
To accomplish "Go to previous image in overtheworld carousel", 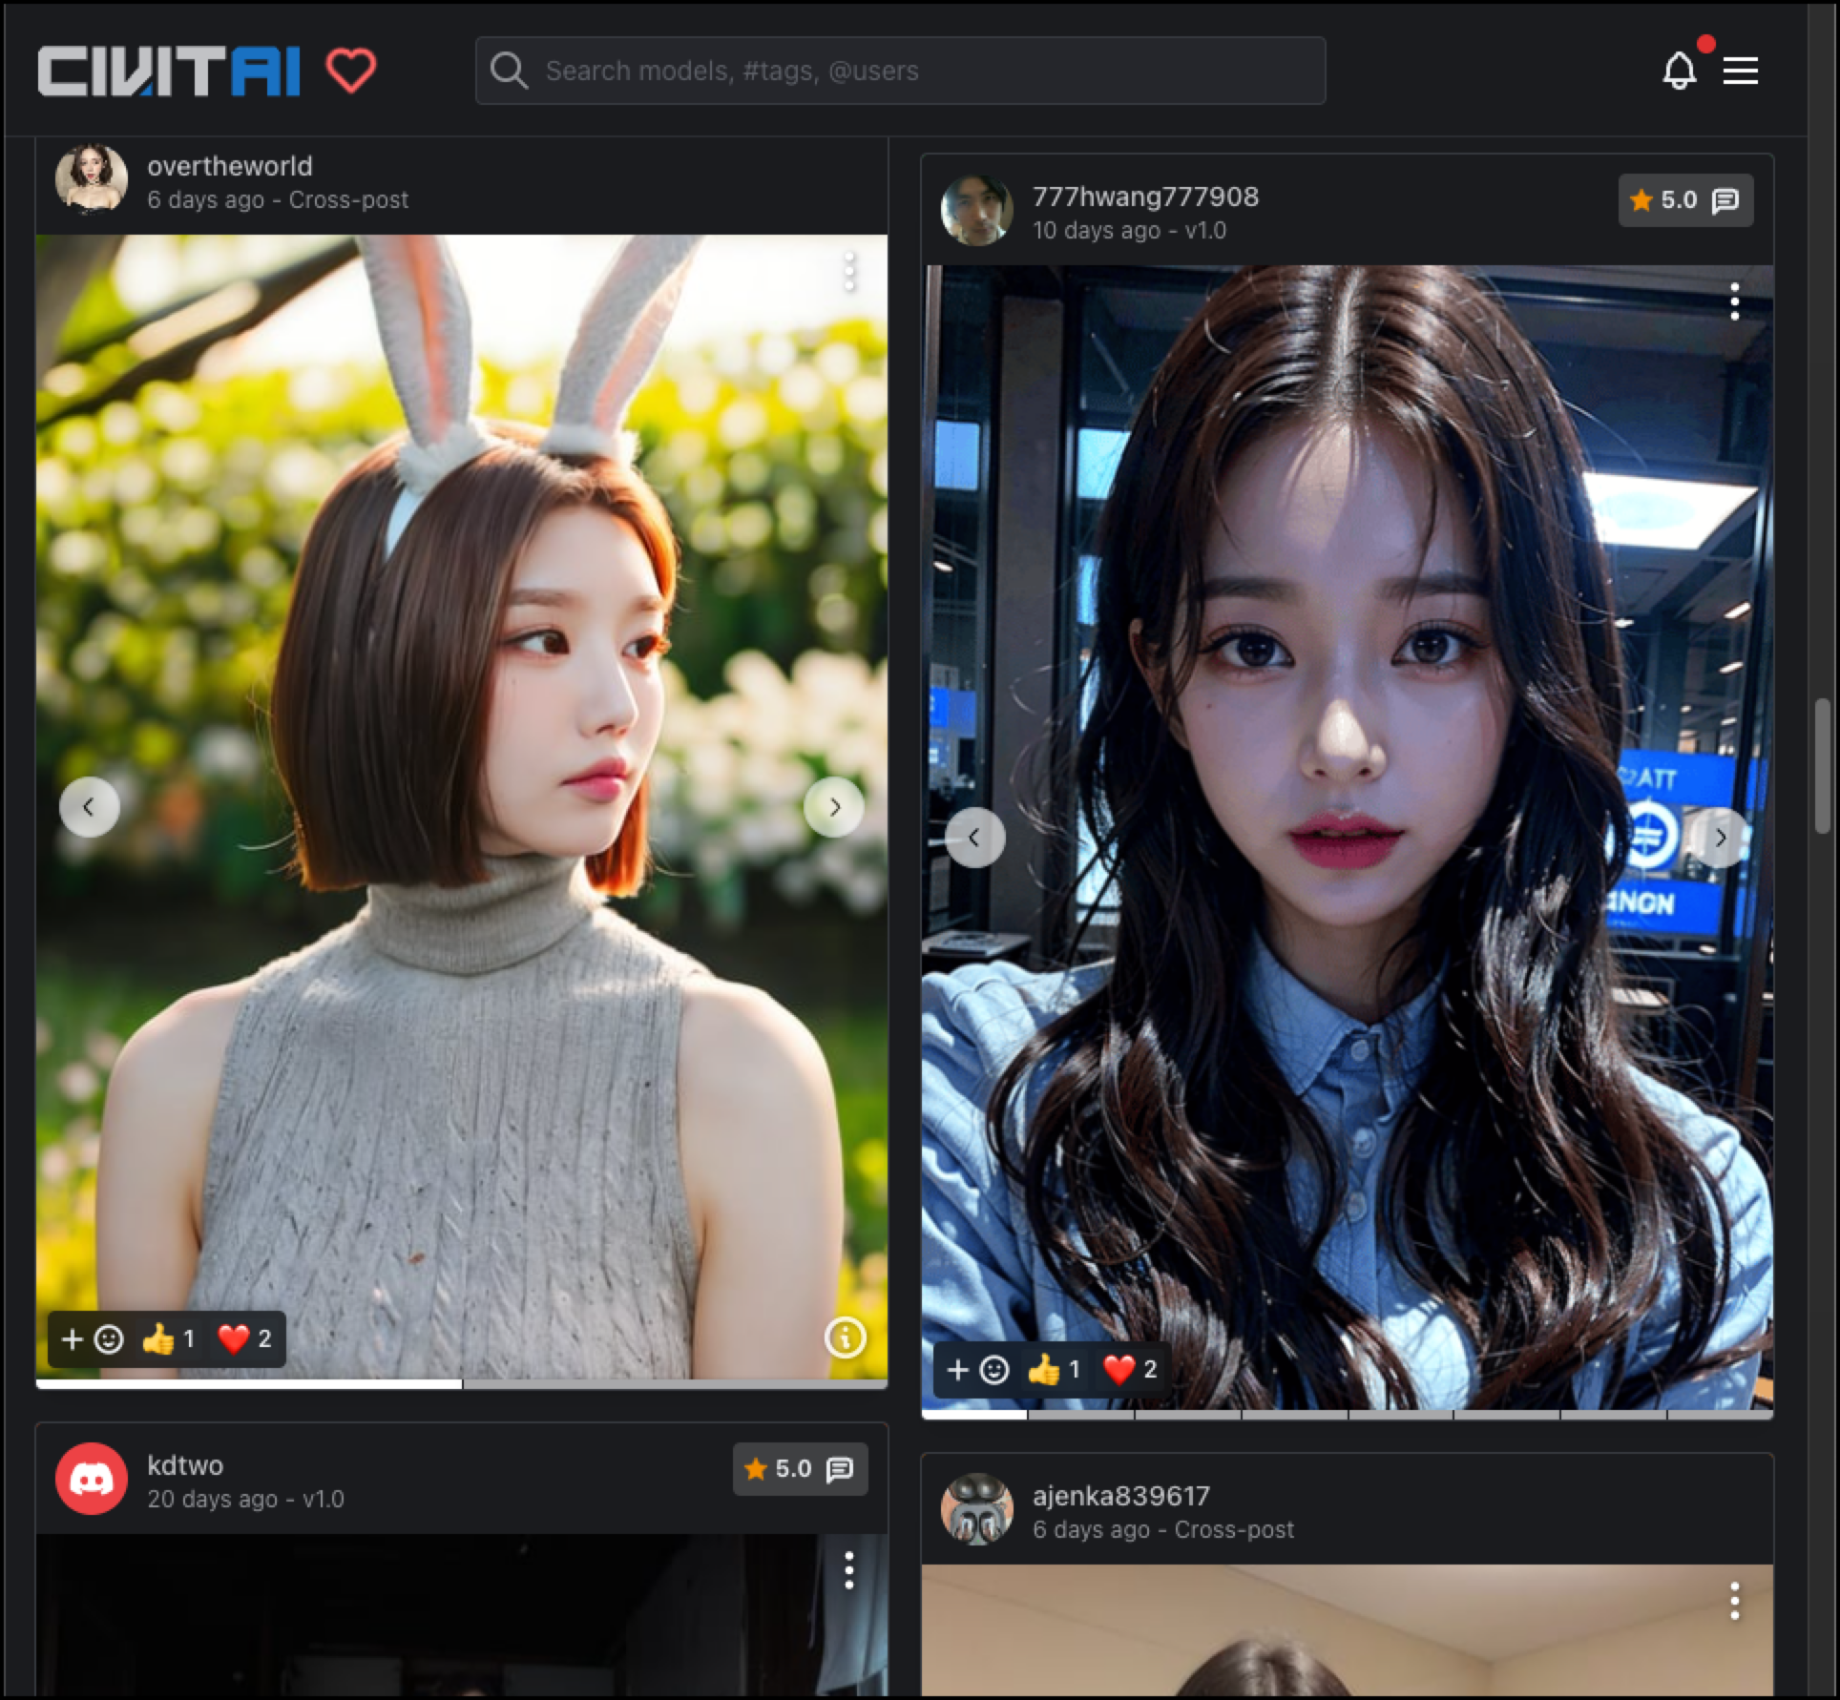I will pos(89,808).
